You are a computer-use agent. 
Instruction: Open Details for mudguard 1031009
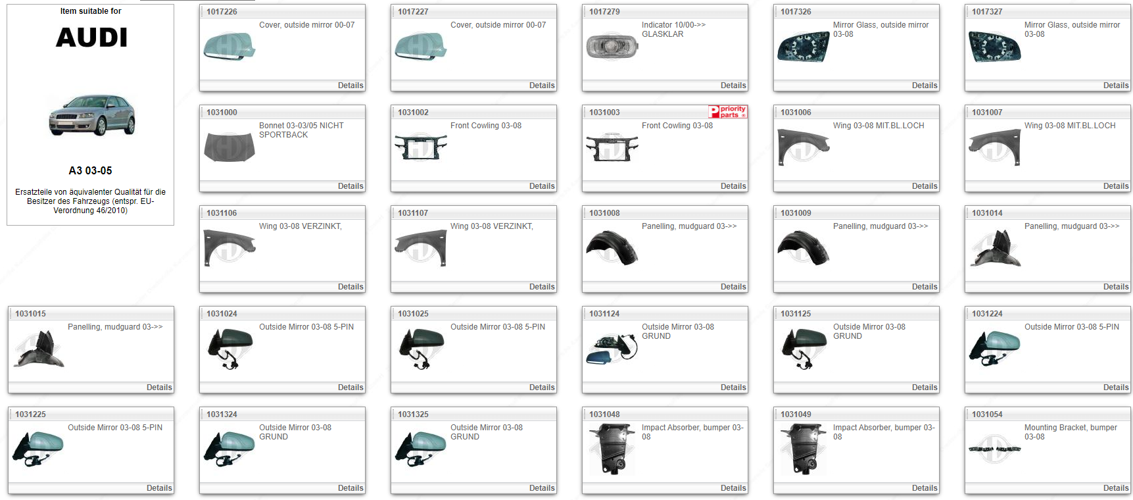(x=925, y=287)
